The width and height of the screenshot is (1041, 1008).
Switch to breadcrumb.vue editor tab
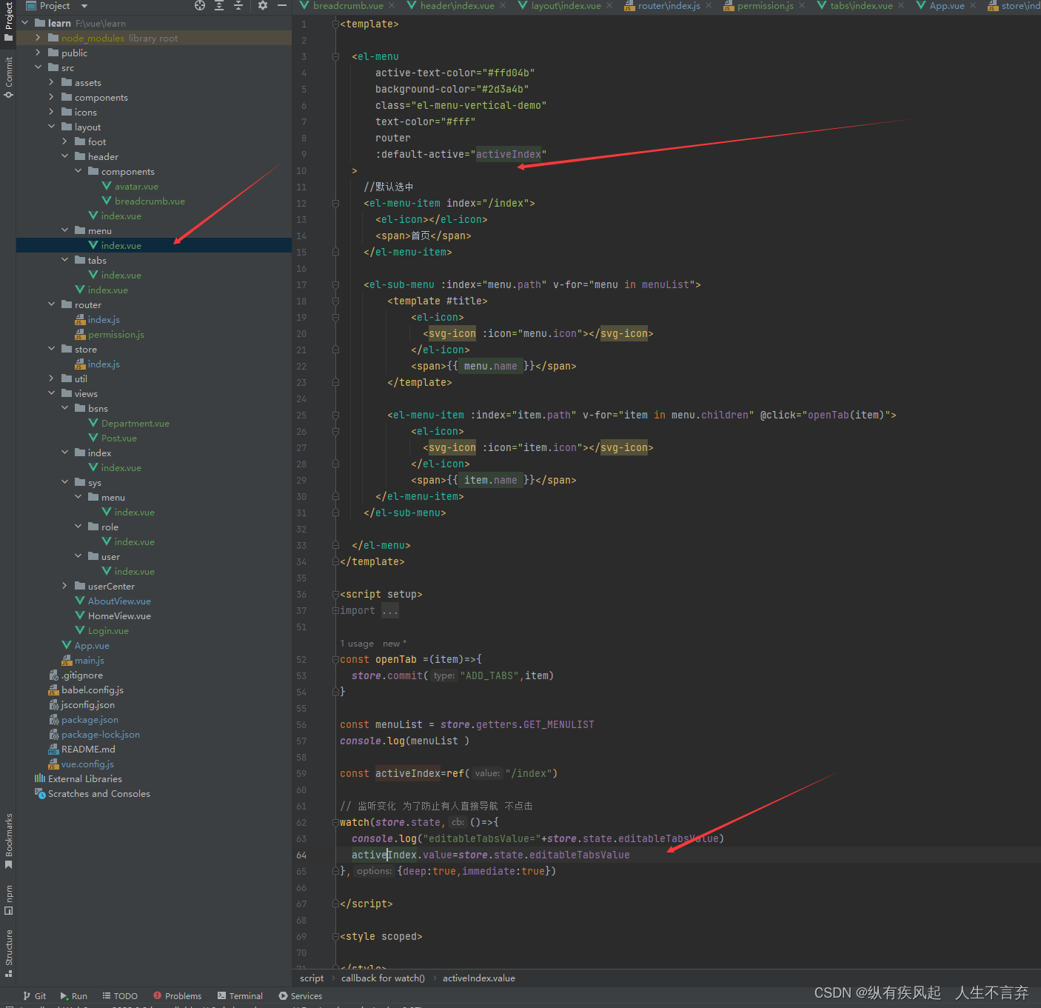[348, 5]
